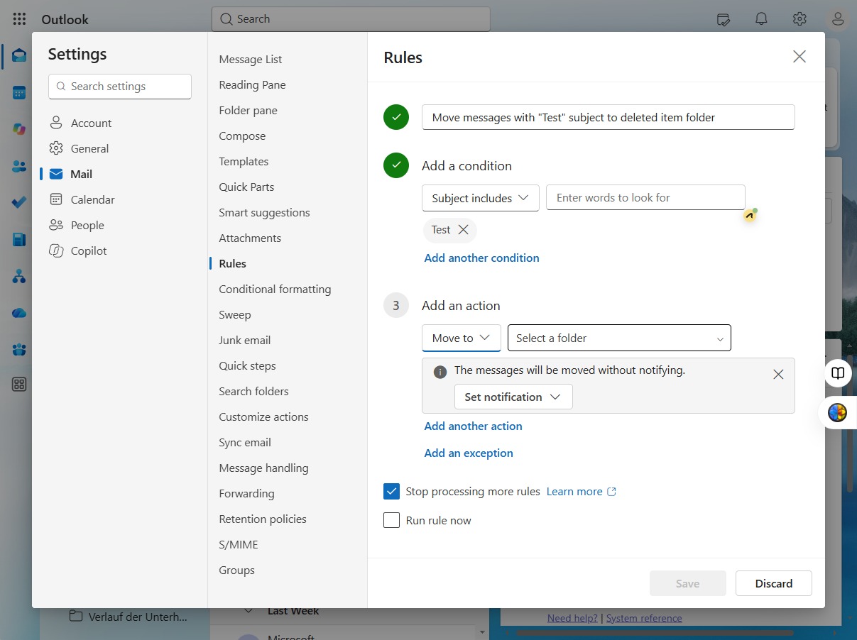This screenshot has height=640, width=857.
Task: Select the General settings category
Action: 89,148
